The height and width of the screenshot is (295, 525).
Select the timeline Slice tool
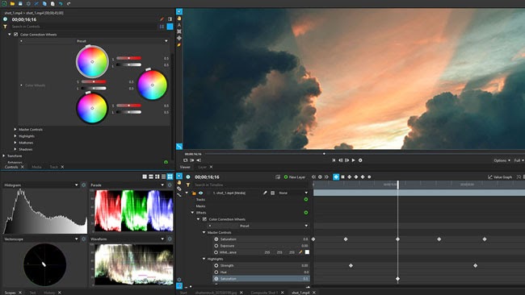(179, 189)
